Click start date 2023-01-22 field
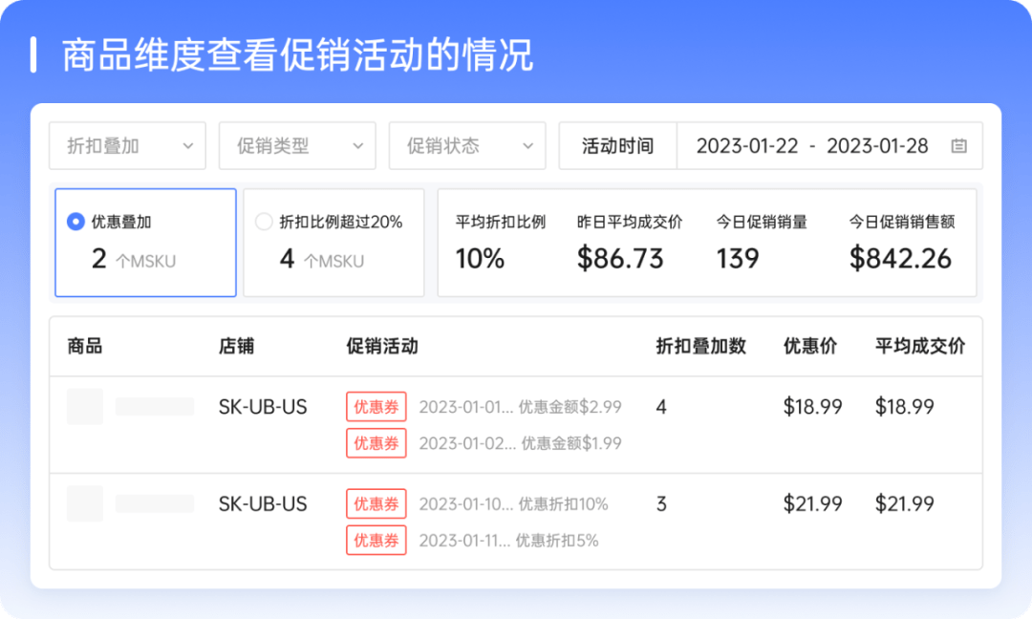The height and width of the screenshot is (619, 1032). [746, 146]
